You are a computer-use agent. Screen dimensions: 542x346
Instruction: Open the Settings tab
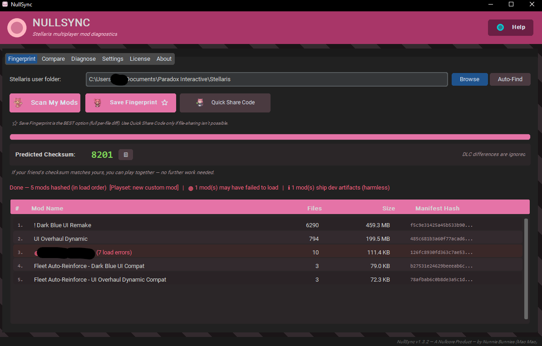click(x=113, y=58)
